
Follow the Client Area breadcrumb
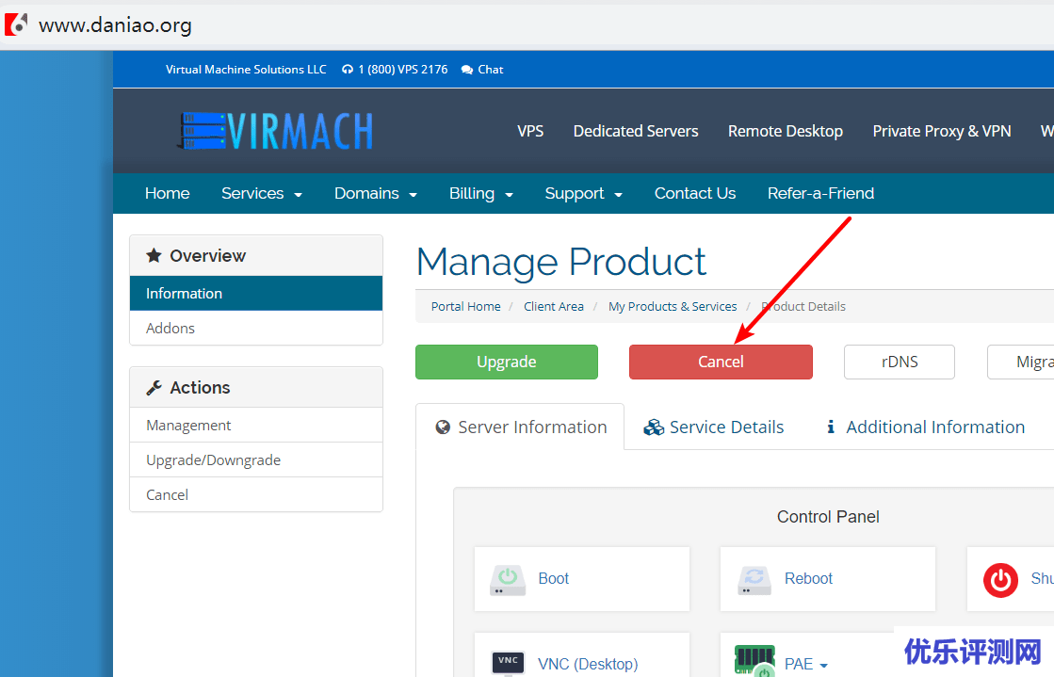pos(554,307)
